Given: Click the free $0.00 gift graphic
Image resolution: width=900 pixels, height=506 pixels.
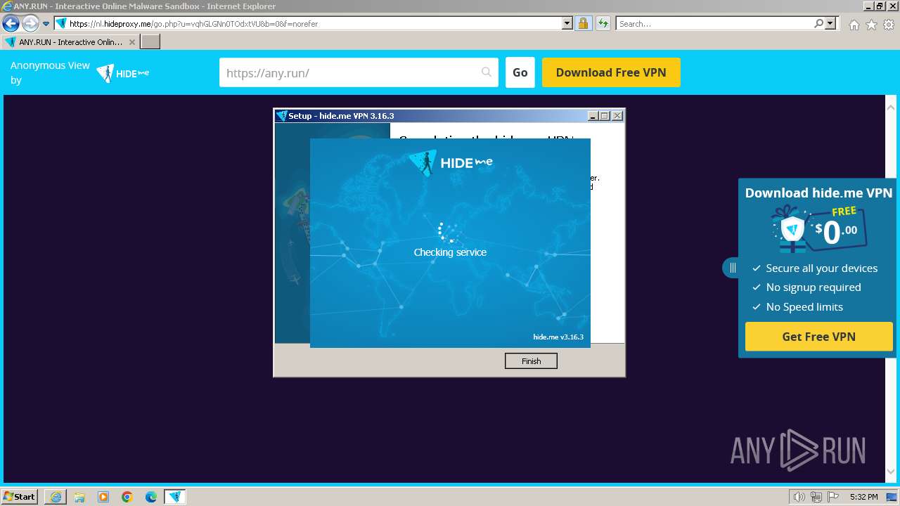Looking at the screenshot, I should (x=819, y=229).
